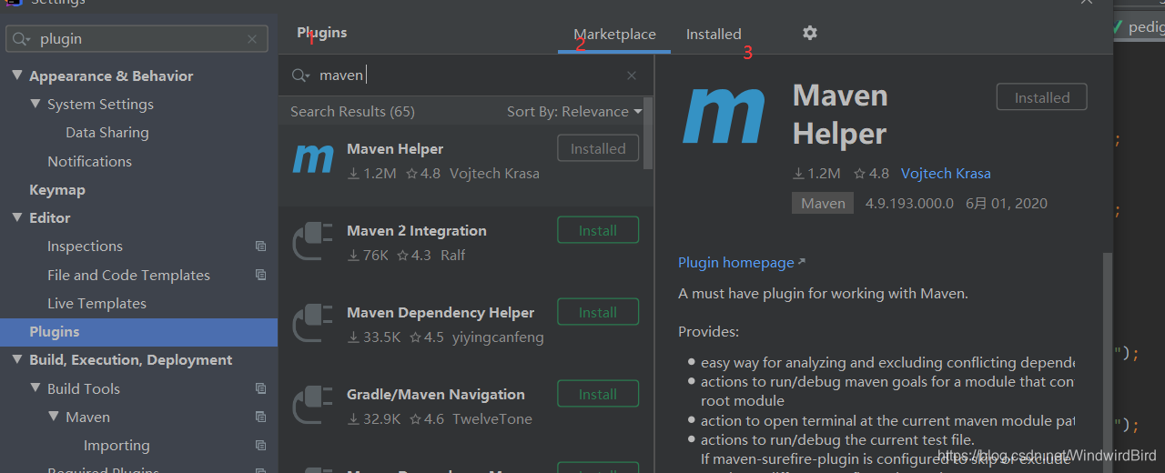
Task: Click the Maven 2 Integration plug icon
Action: coord(312,241)
